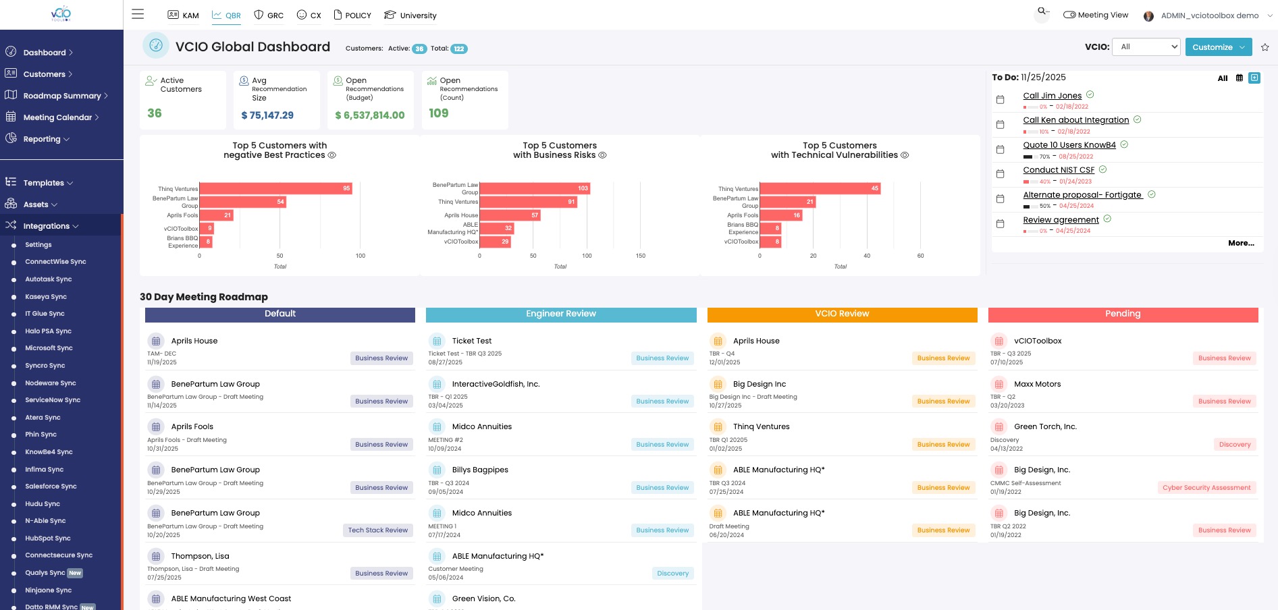
Task: Open ConnectWise Sync integration
Action: (x=55, y=262)
